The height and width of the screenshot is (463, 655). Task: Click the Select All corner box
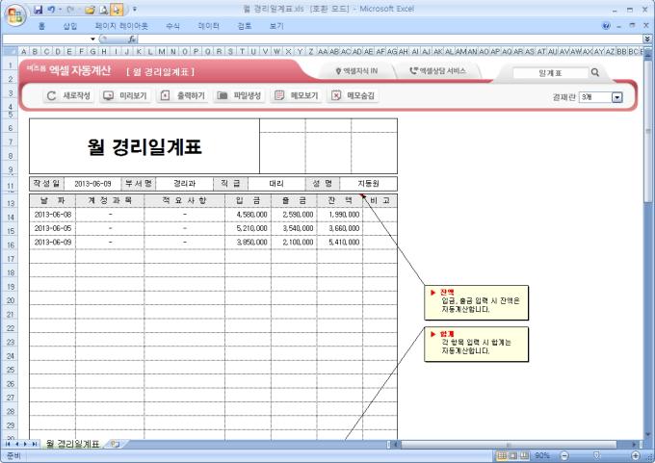(x=10, y=52)
